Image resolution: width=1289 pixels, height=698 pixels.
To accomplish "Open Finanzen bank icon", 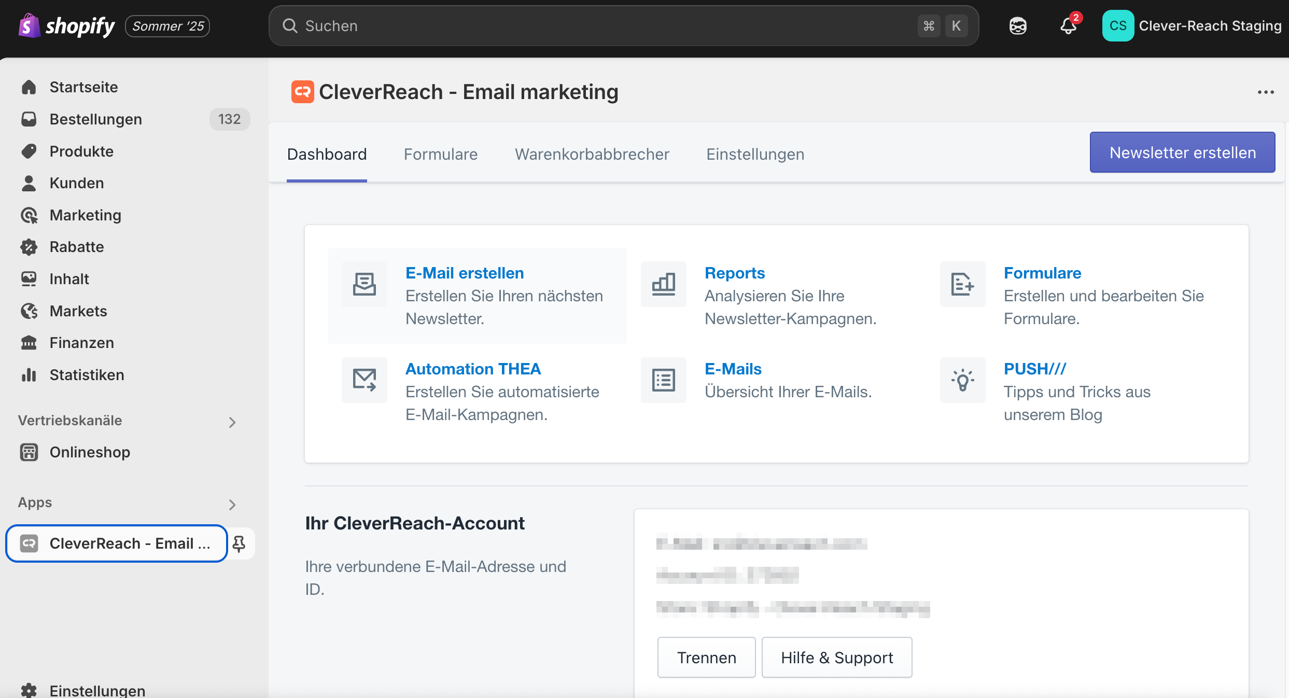I will 29,343.
